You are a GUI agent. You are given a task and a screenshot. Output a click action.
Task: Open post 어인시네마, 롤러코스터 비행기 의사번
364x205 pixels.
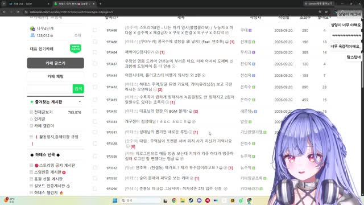click(x=163, y=75)
